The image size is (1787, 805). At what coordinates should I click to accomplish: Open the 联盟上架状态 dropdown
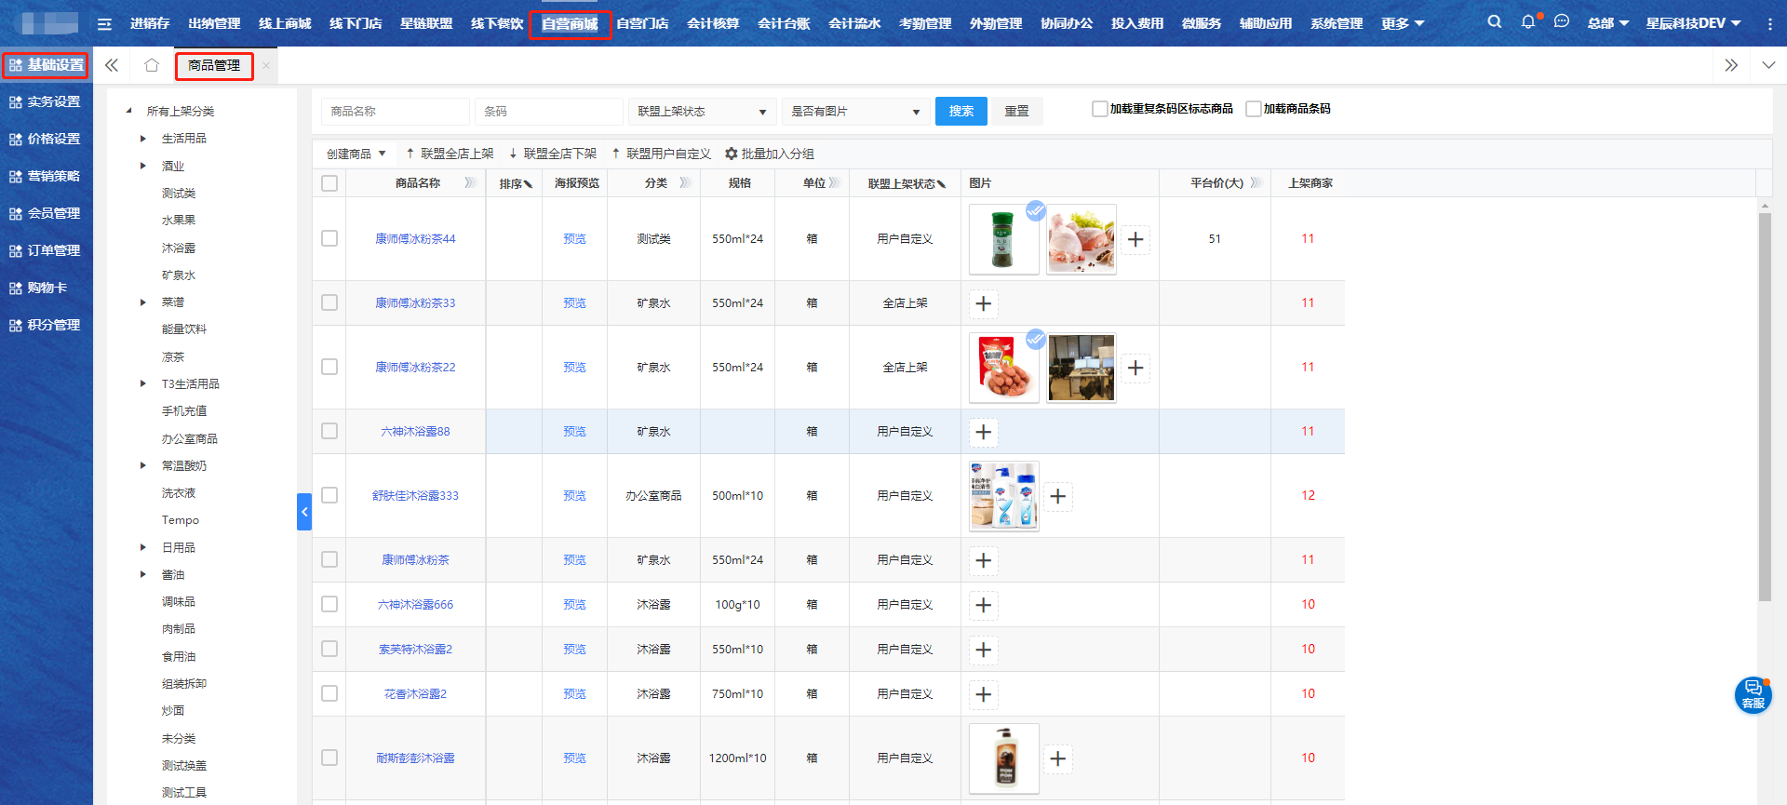[702, 112]
